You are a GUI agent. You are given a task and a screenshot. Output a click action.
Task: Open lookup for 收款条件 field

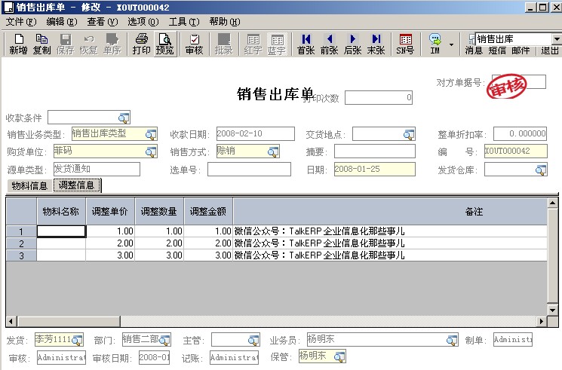pos(124,118)
